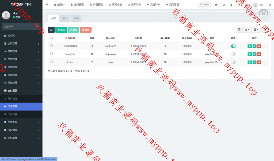
Task: Disable the USDT-TRC20 status switch
Action: [233, 46]
